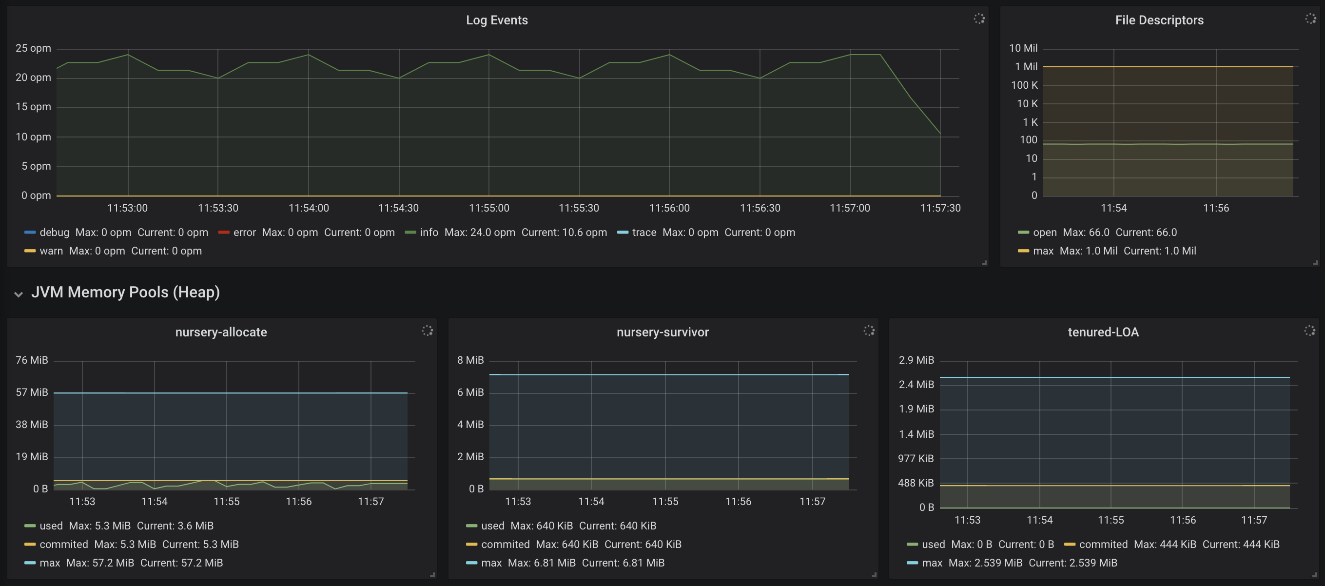Open the nursery-survivor panel title menu
Image resolution: width=1325 pixels, height=586 pixels.
(x=662, y=332)
